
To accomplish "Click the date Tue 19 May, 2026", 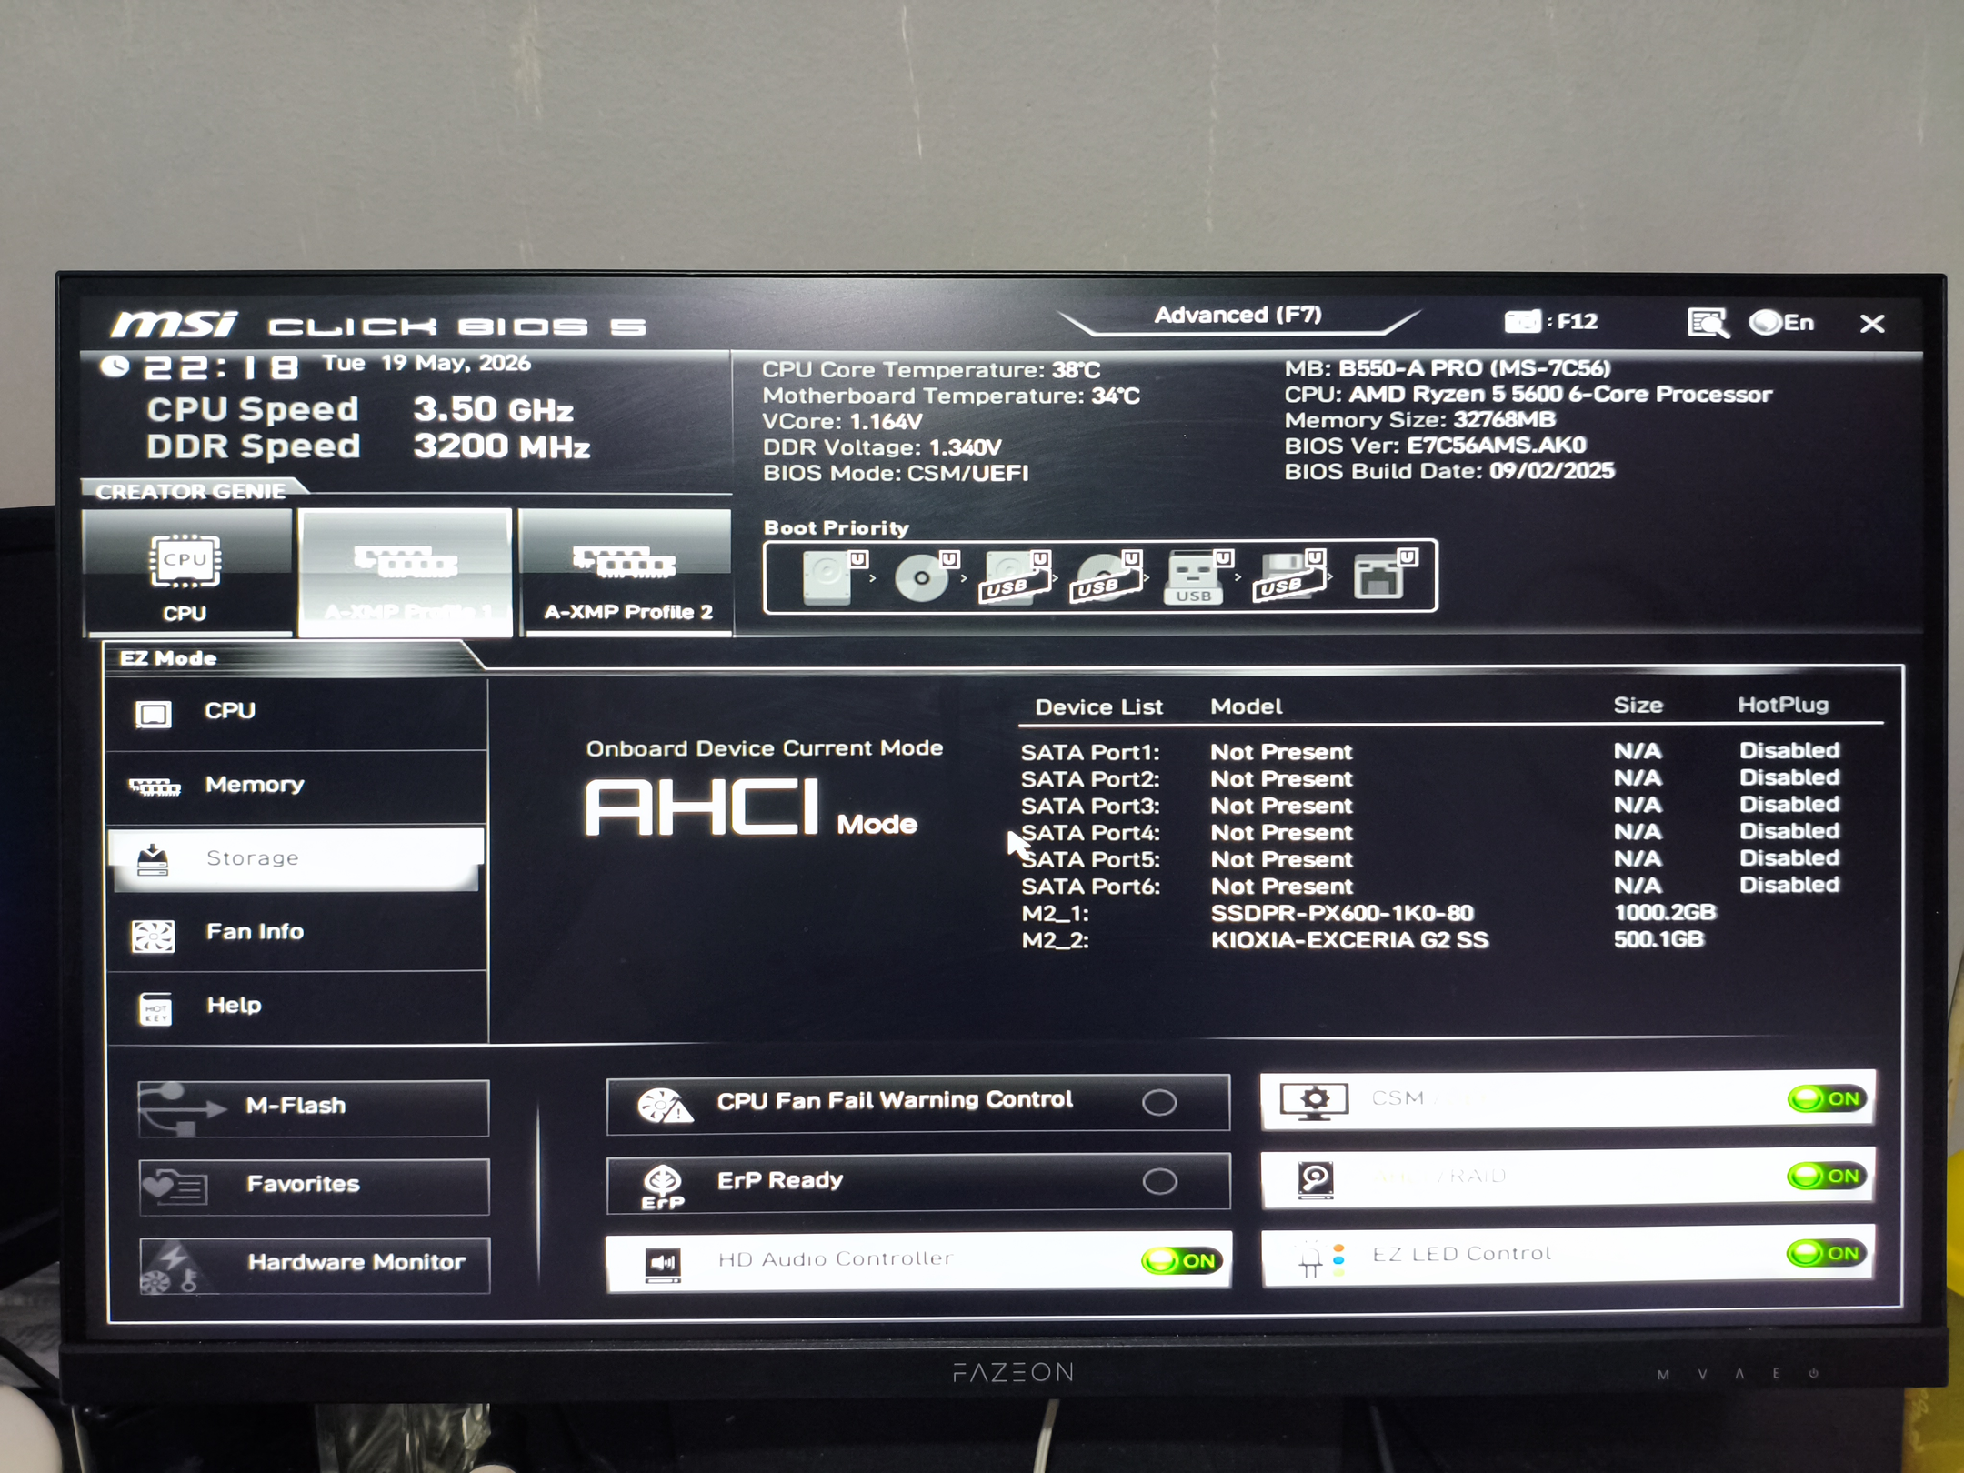I will (426, 364).
